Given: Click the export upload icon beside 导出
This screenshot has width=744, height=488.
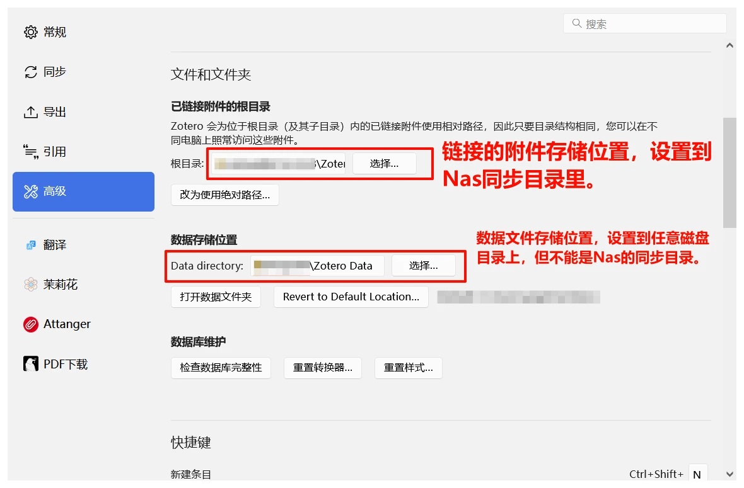Looking at the screenshot, I should (31, 112).
